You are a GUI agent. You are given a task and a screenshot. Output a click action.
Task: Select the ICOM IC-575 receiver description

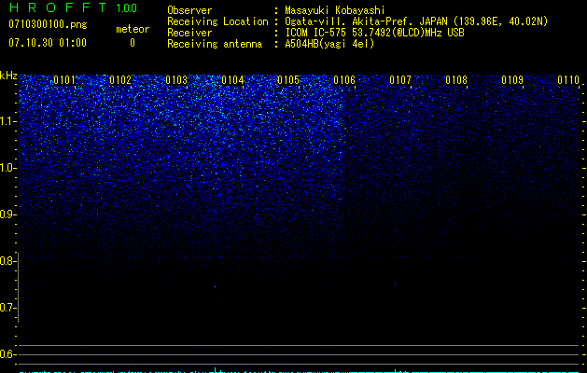(374, 33)
